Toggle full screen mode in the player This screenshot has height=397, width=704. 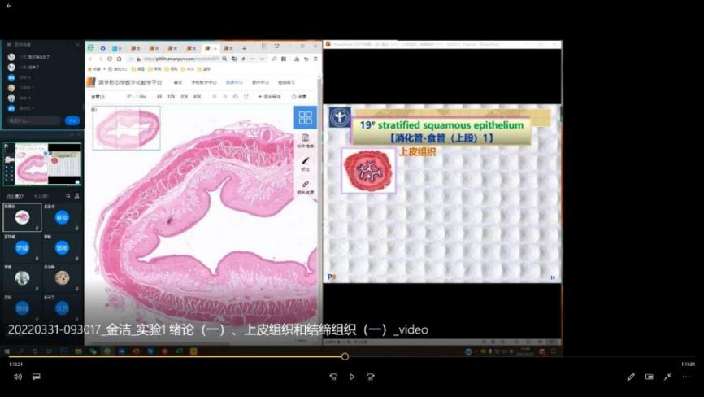click(x=667, y=377)
